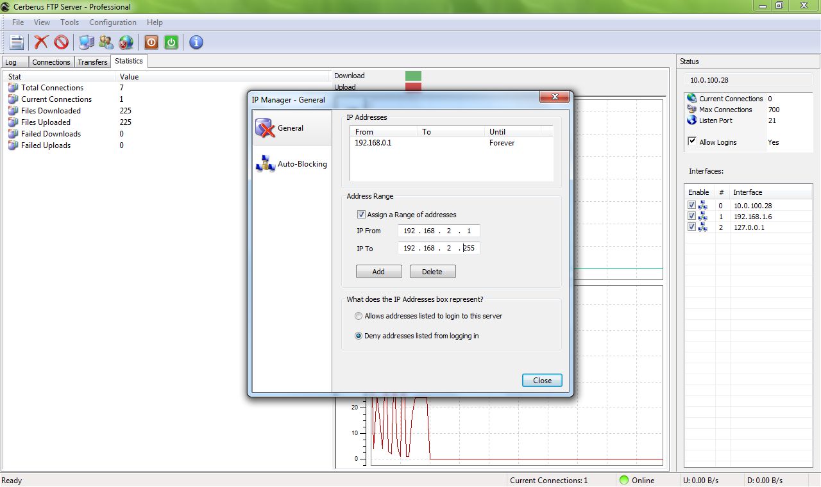The height and width of the screenshot is (487, 821).
Task: Click Listen Port globe icon
Action: 691,120
